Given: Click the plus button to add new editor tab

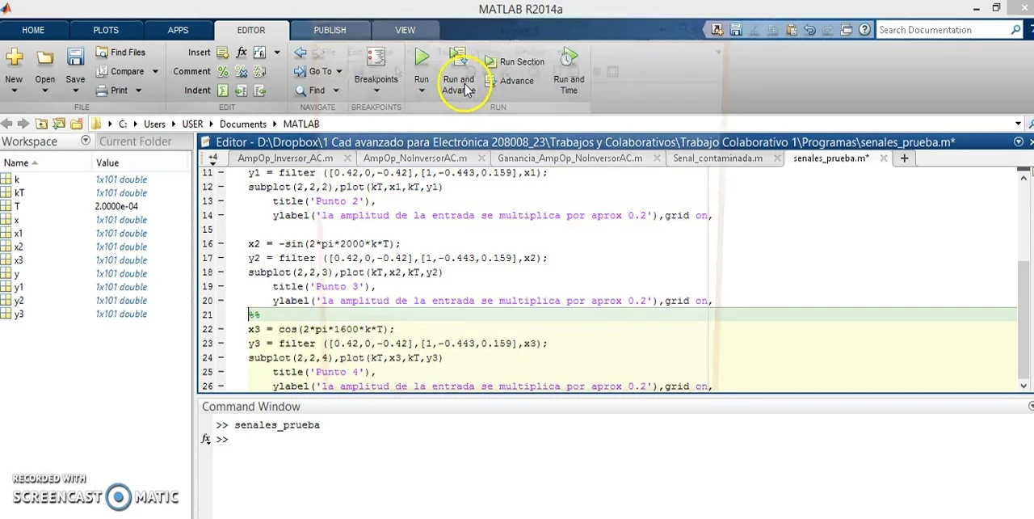Looking at the screenshot, I should pyautogui.click(x=904, y=158).
